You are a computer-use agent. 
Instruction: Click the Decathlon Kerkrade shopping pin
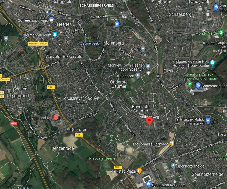pos(149,184)
